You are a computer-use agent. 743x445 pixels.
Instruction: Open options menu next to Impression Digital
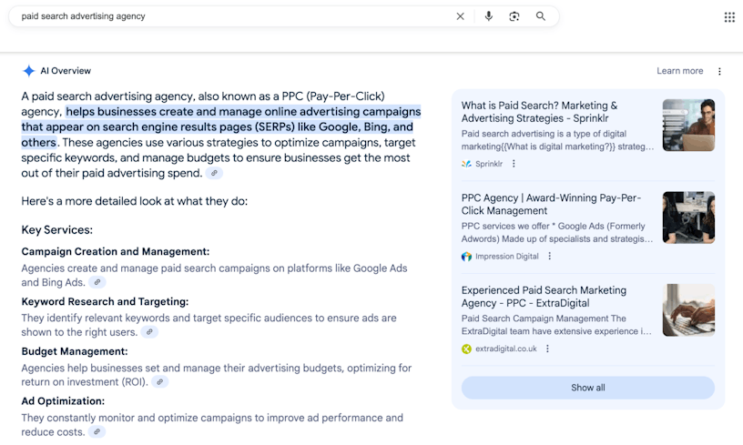[x=549, y=257]
